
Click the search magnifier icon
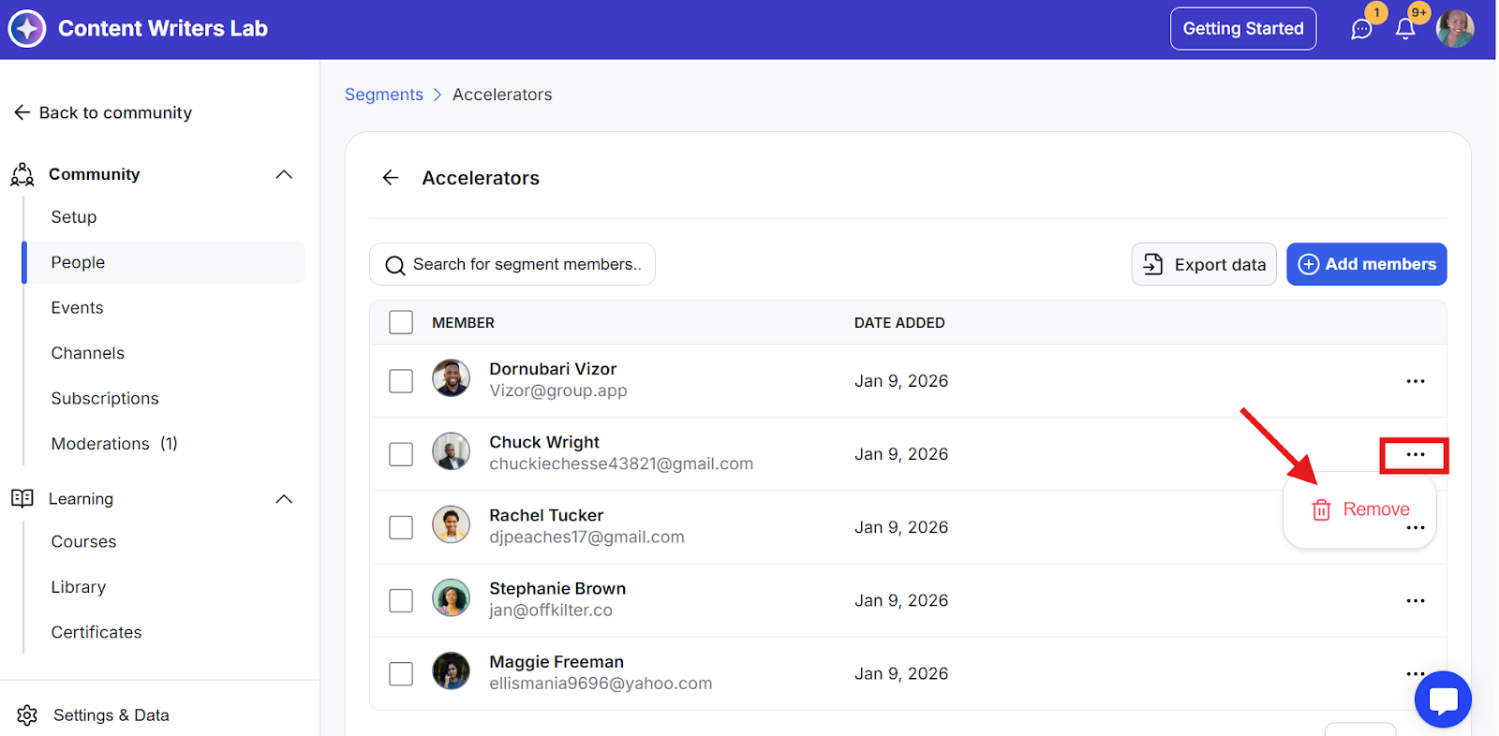395,266
